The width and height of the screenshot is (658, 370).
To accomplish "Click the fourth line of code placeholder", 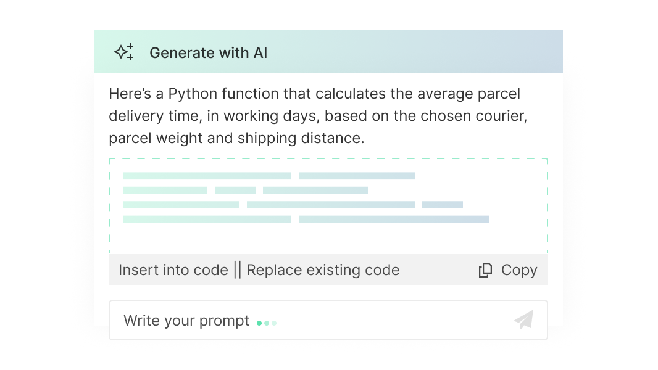I will coord(306,219).
